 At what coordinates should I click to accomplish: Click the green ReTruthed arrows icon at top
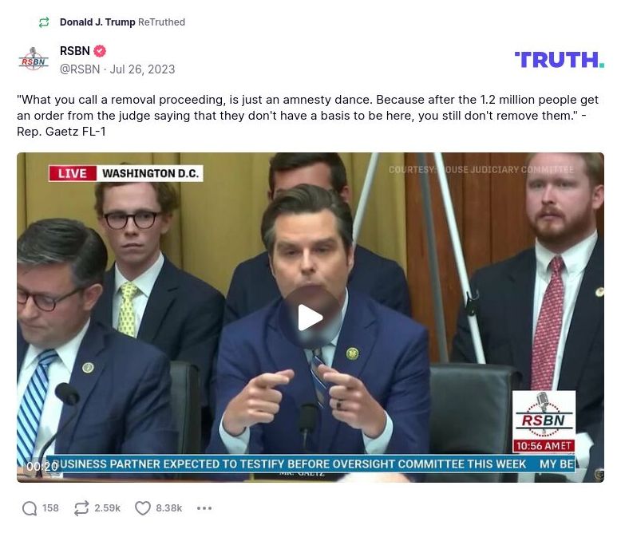(x=44, y=22)
